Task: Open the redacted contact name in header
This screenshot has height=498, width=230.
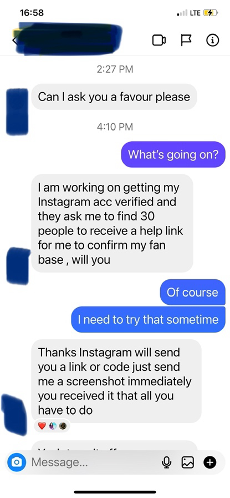Action: point(68,38)
